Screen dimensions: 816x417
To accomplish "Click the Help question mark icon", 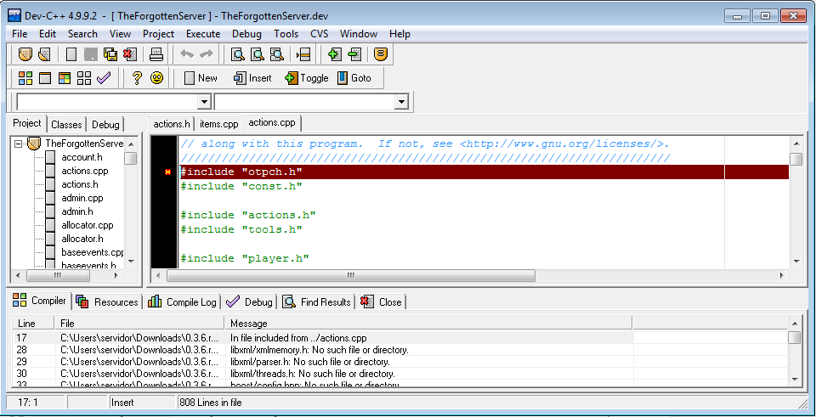I will (136, 78).
